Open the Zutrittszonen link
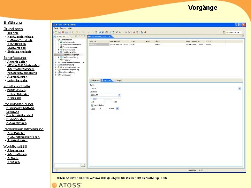The width and height of the screenshot is (251, 188). pyautogui.click(x=16, y=90)
